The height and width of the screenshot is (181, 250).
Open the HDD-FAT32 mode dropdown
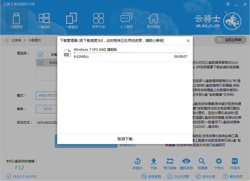coord(48,95)
